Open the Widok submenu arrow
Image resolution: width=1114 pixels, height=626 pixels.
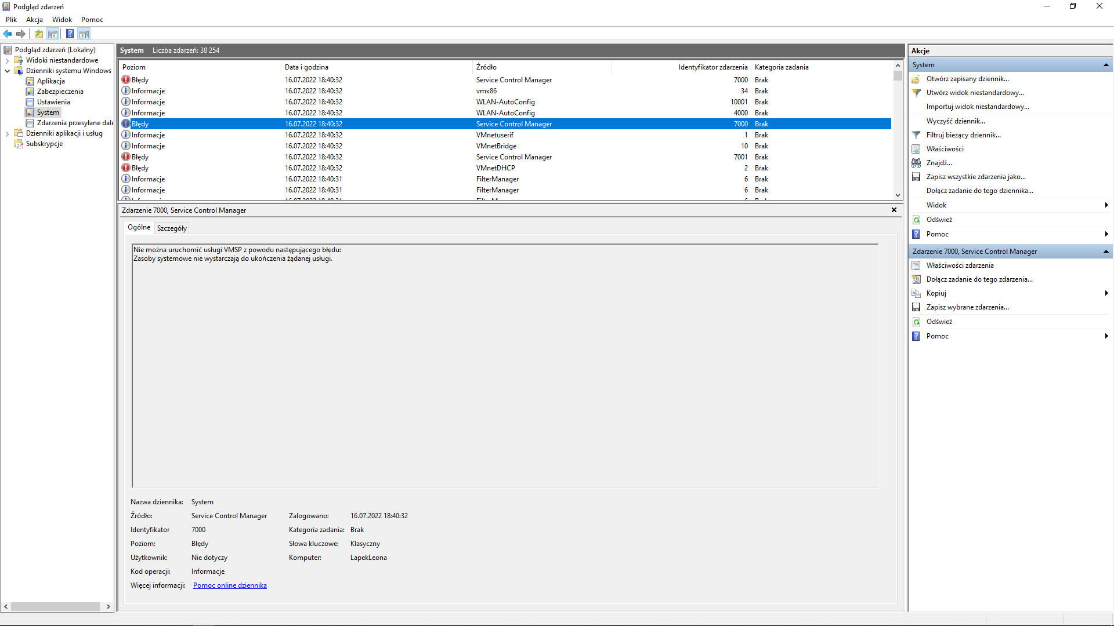(1106, 205)
